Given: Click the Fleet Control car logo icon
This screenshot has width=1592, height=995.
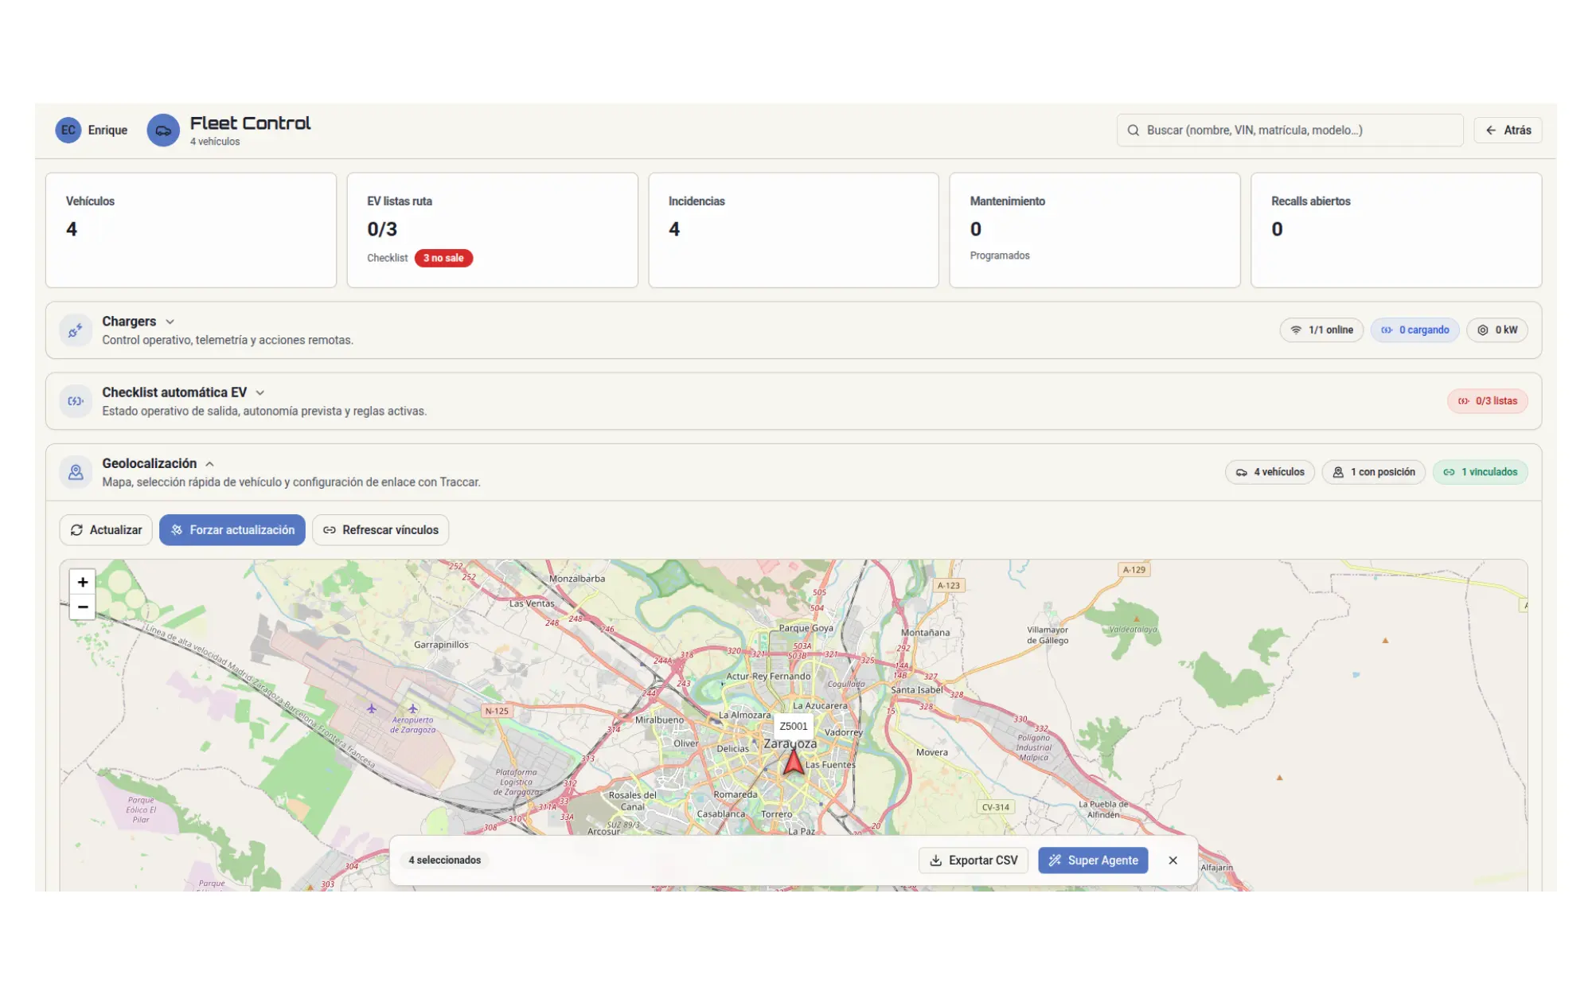Looking at the screenshot, I should tap(163, 131).
